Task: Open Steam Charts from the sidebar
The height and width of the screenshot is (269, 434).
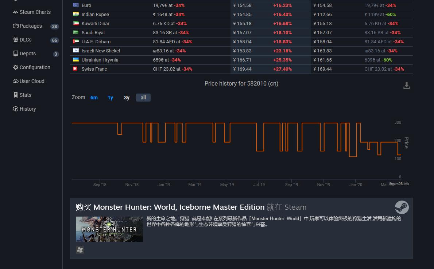Action: coord(16,12)
